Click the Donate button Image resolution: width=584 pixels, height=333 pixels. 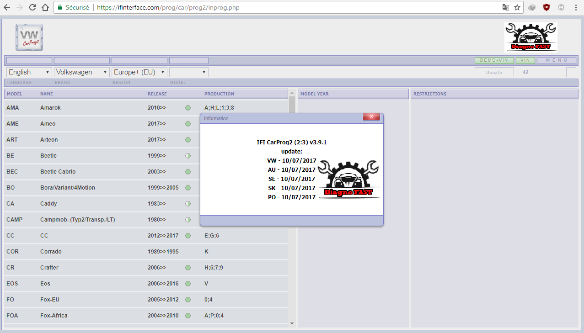pyautogui.click(x=494, y=72)
